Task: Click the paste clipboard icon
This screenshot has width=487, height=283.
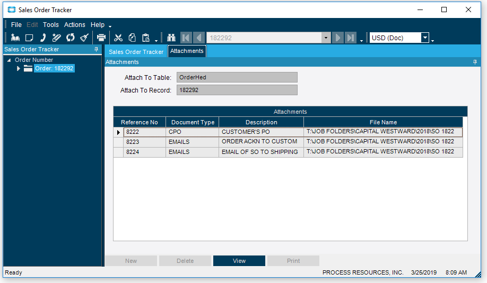Action: [x=146, y=38]
